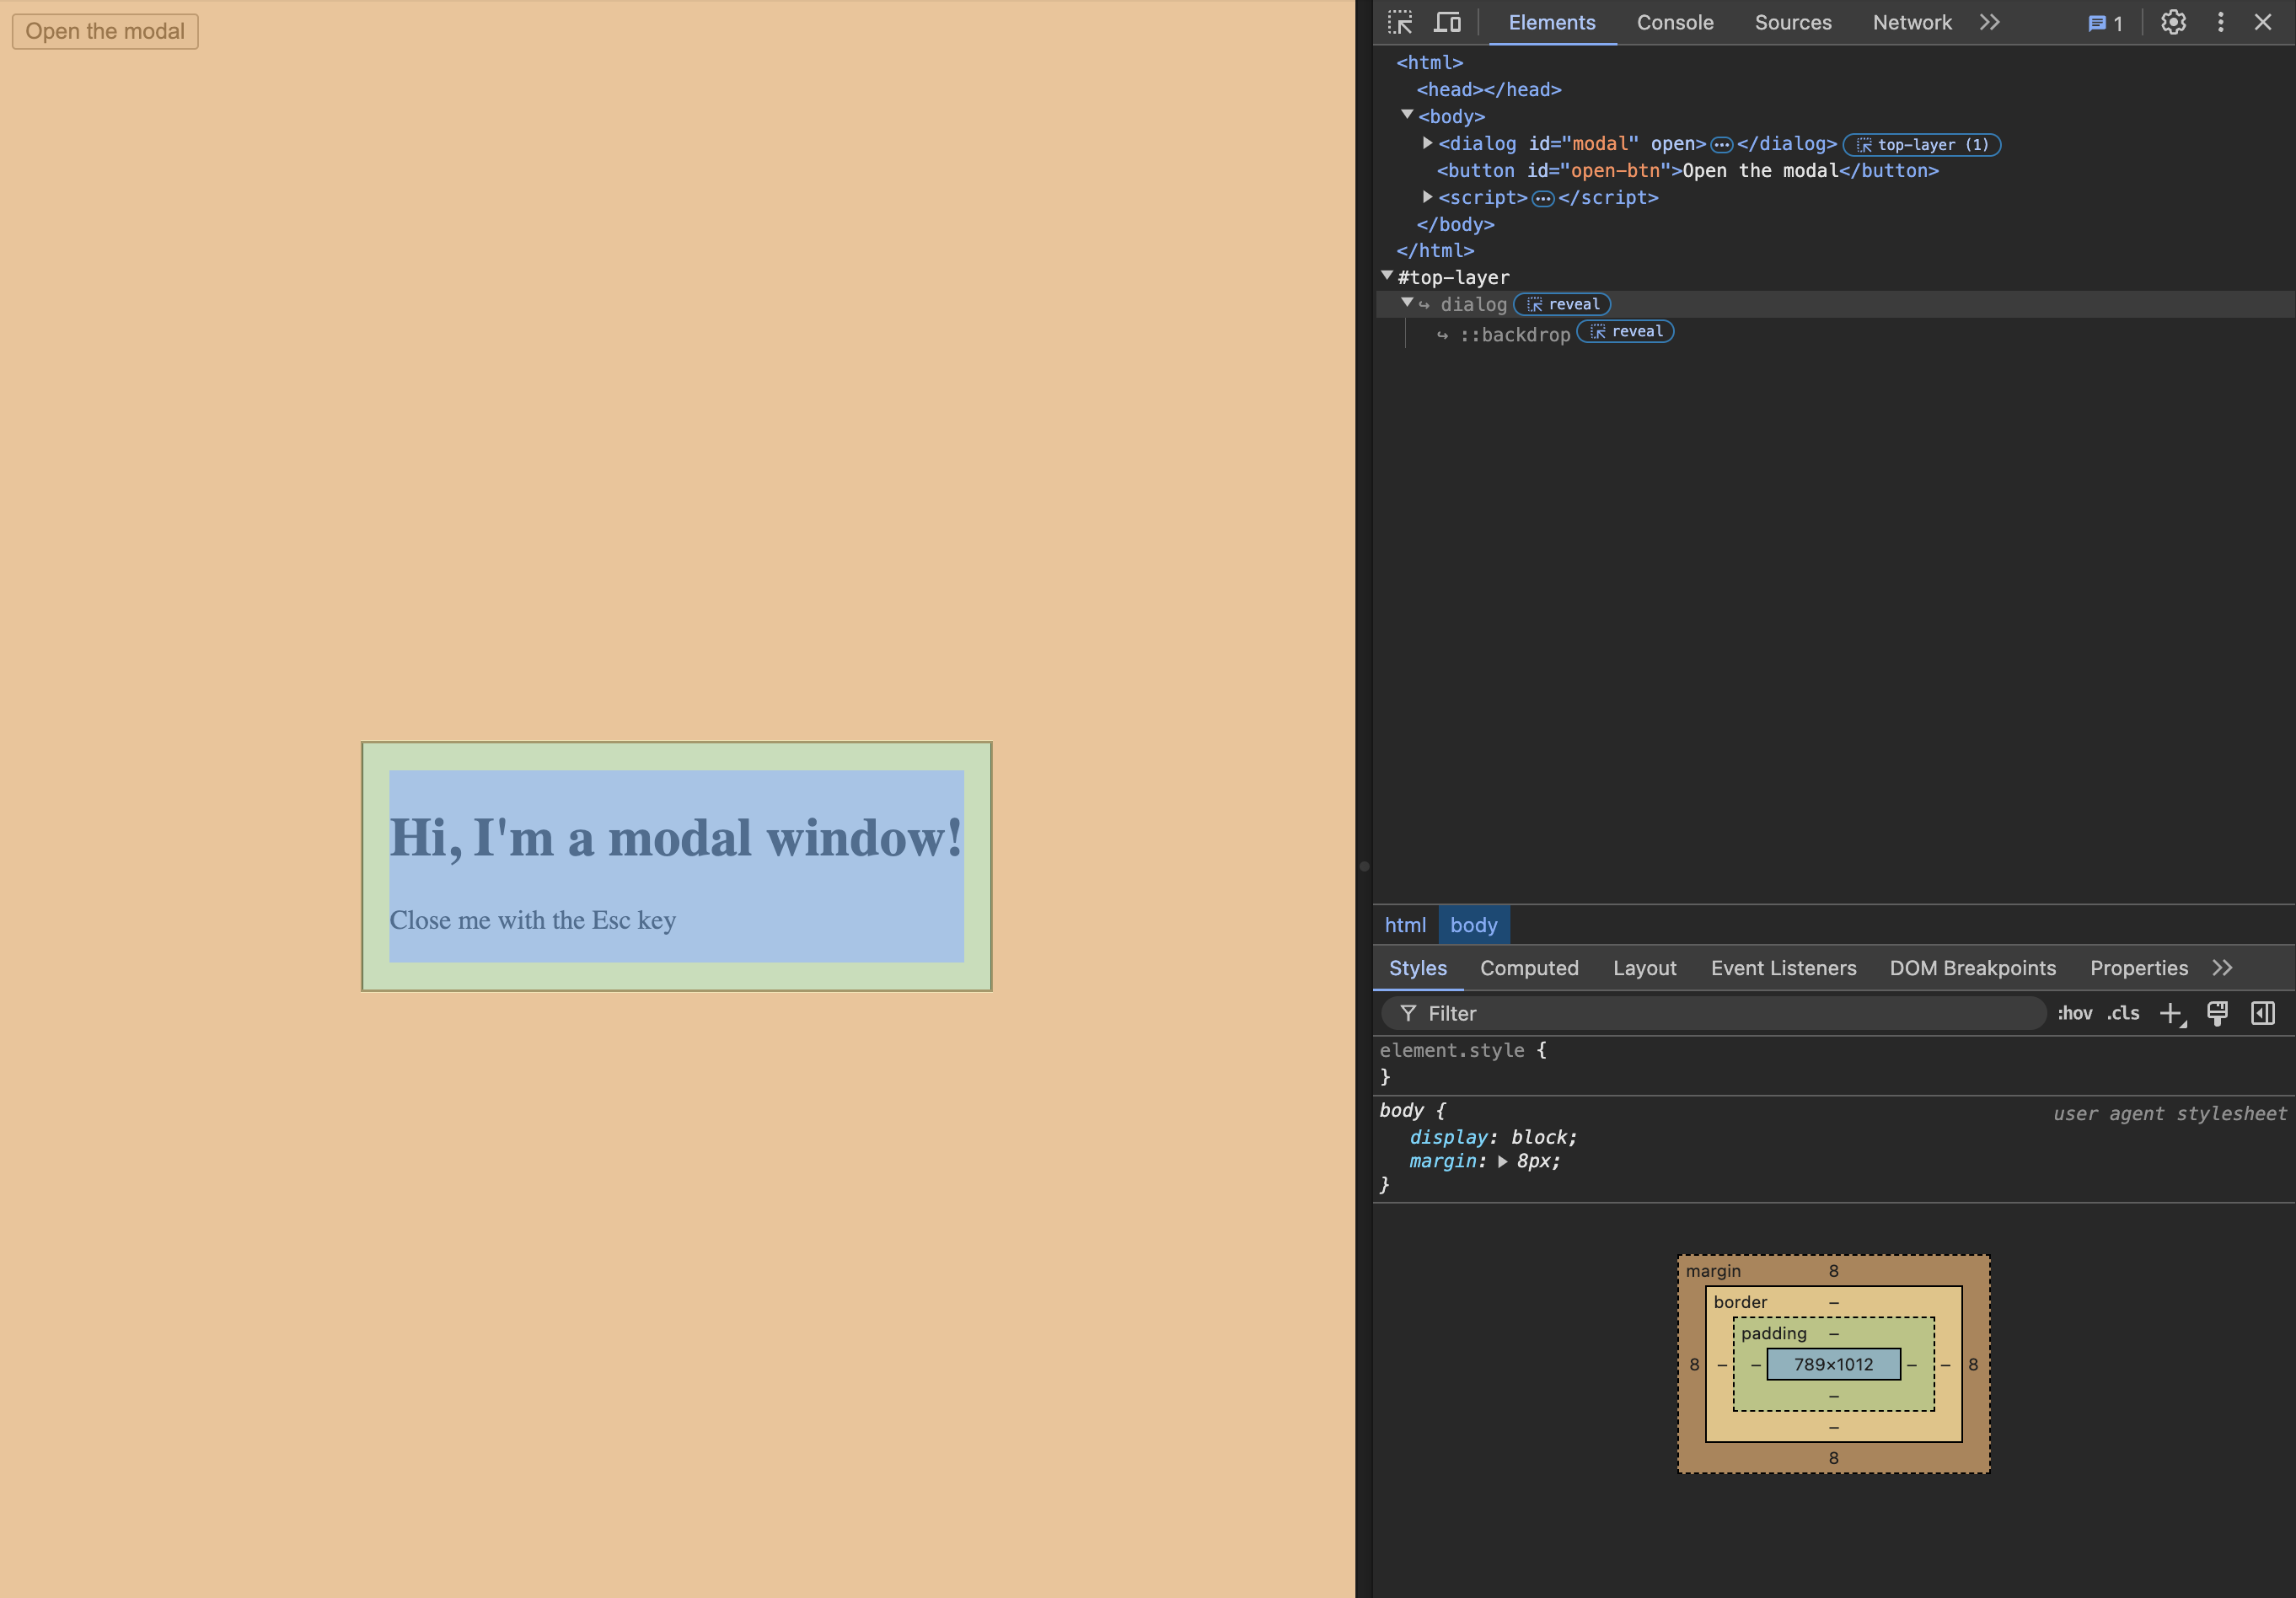This screenshot has height=1598, width=2296.
Task: Click the top-layer (1) badge
Action: pyautogui.click(x=1921, y=145)
